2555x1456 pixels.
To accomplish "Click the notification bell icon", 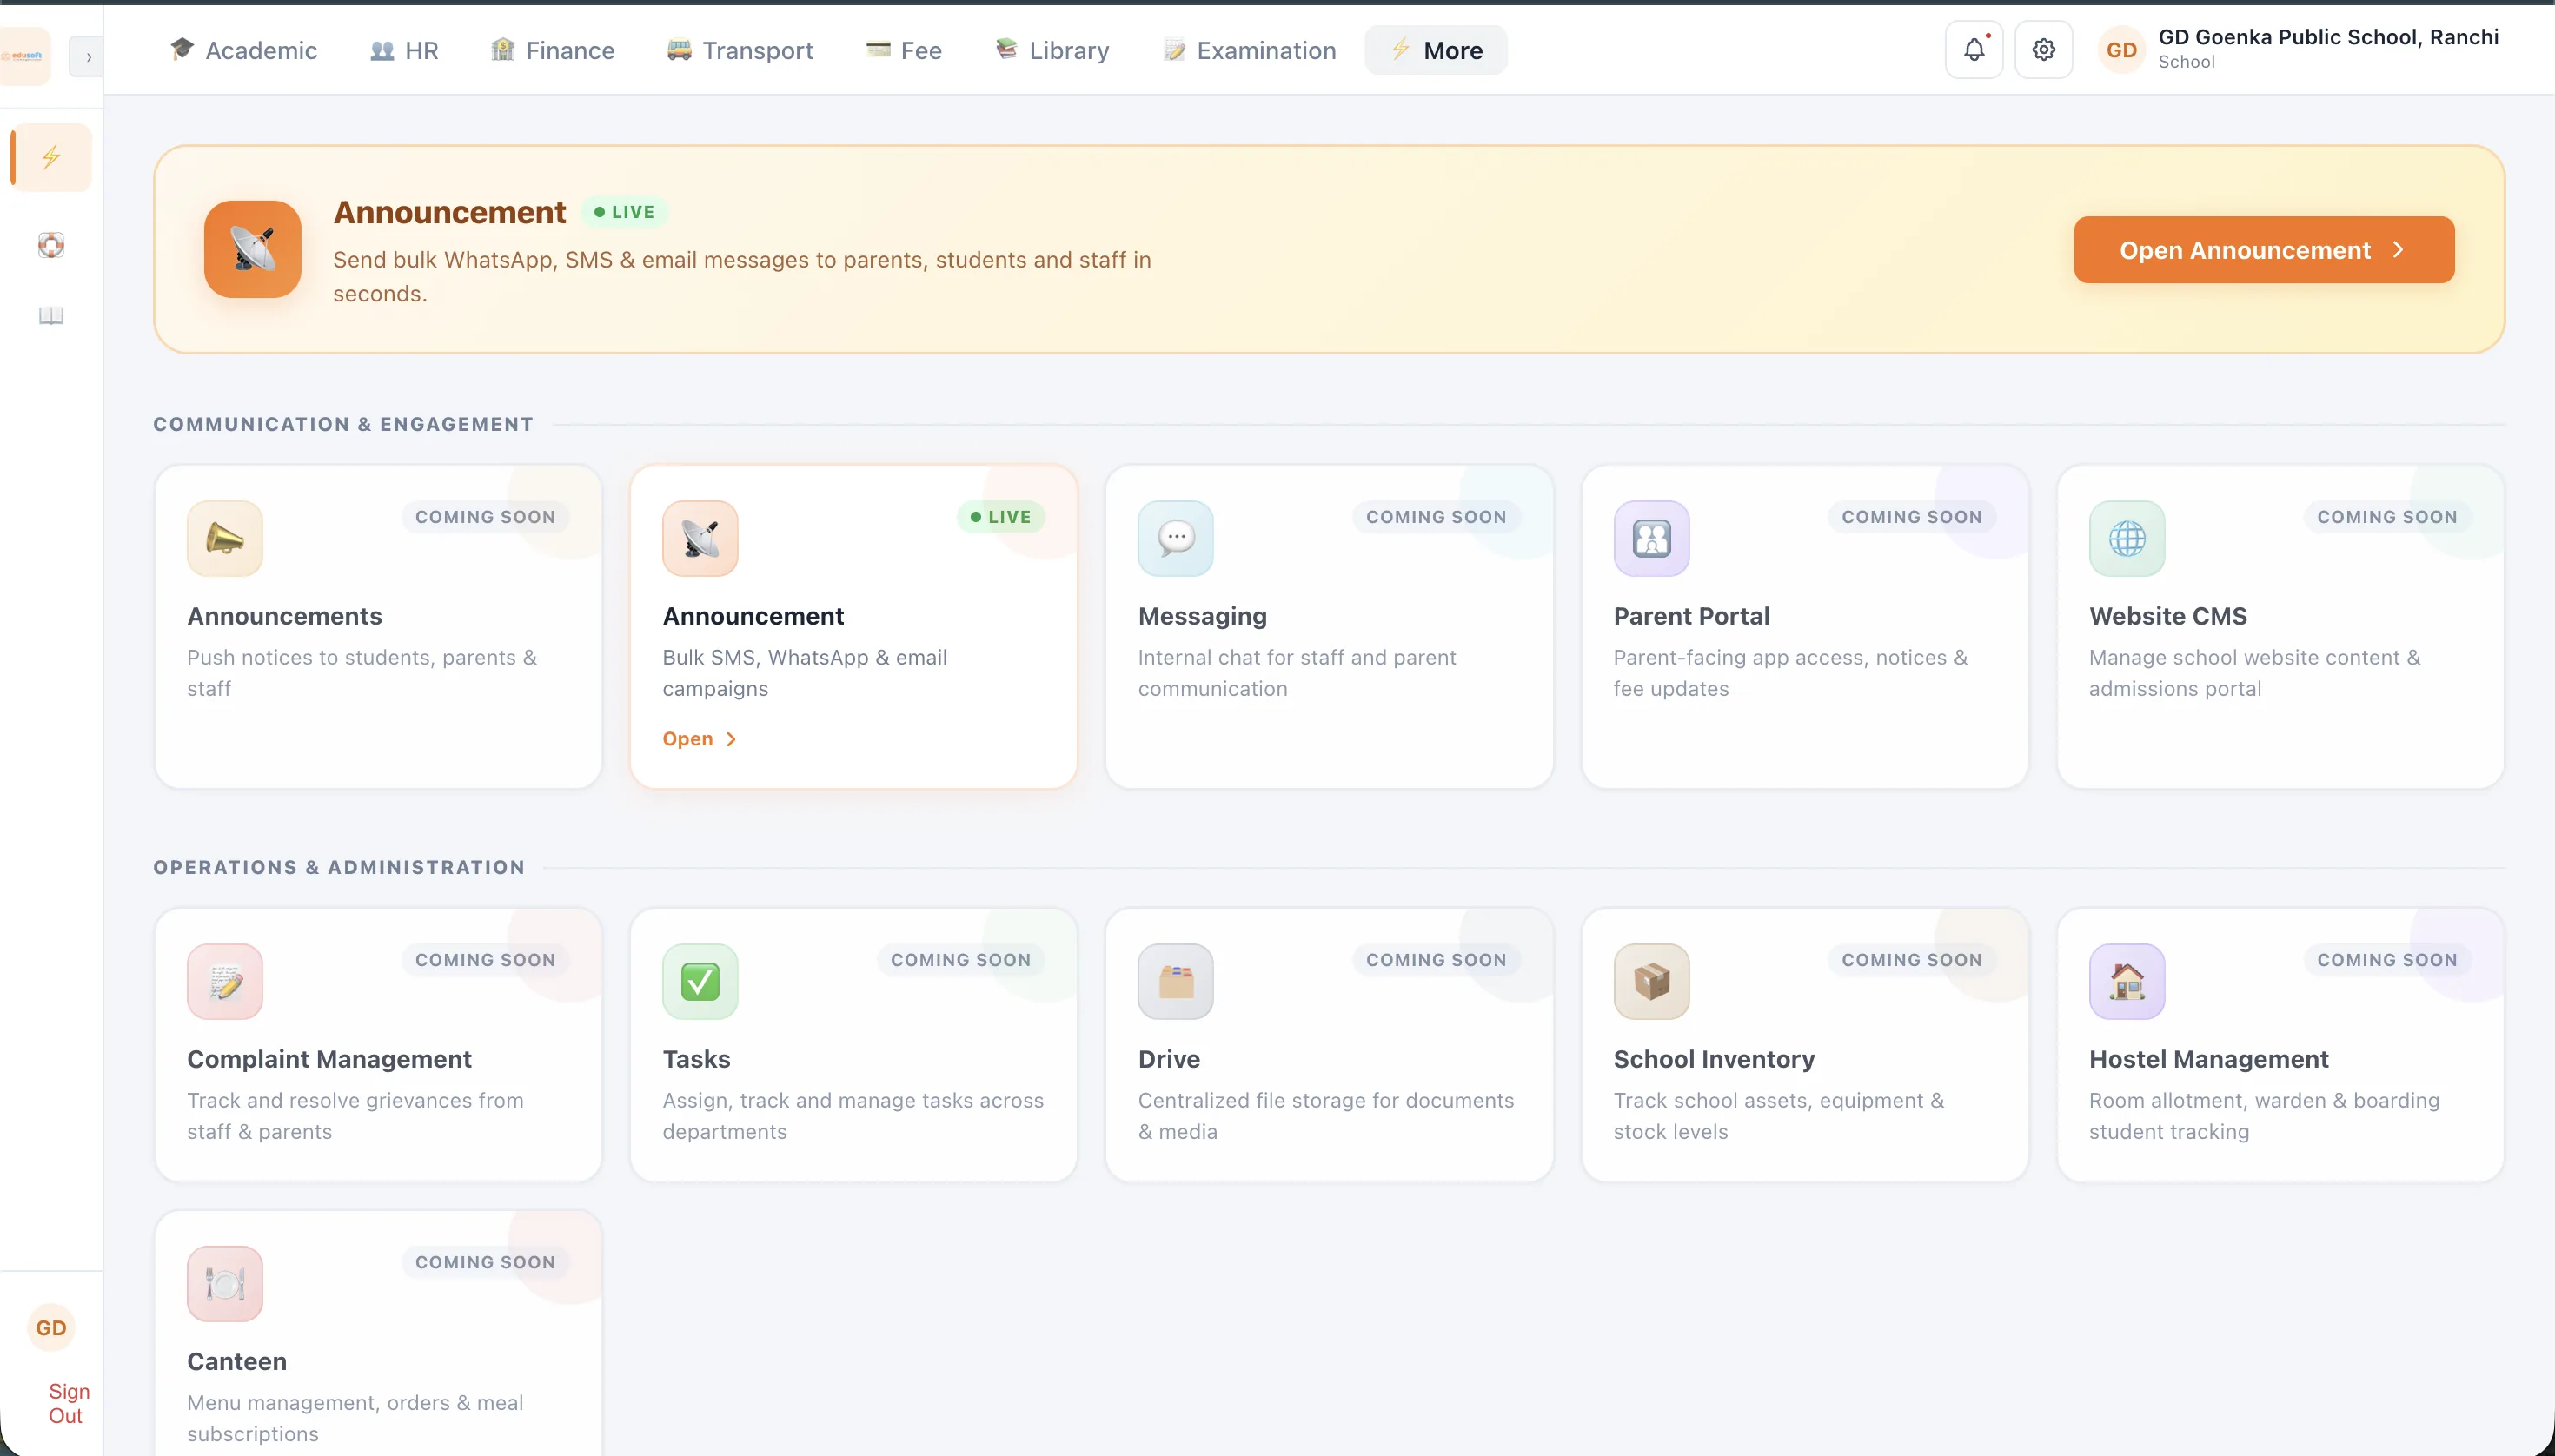I will (x=1973, y=49).
